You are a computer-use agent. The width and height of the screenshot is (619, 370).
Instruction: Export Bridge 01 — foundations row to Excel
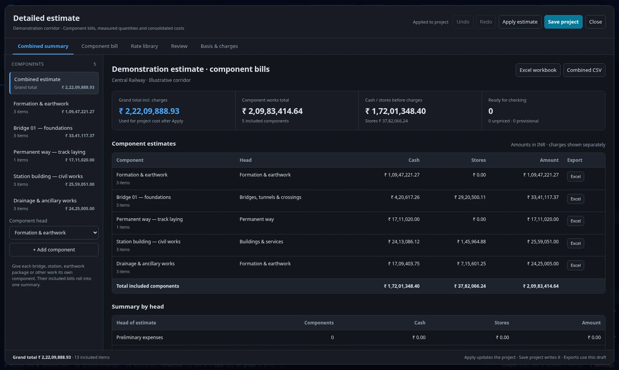[575, 199]
